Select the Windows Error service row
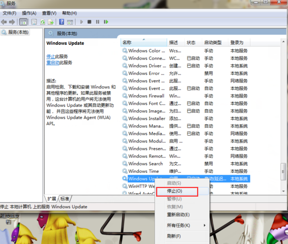This screenshot has width=288, height=244. coord(185,73)
